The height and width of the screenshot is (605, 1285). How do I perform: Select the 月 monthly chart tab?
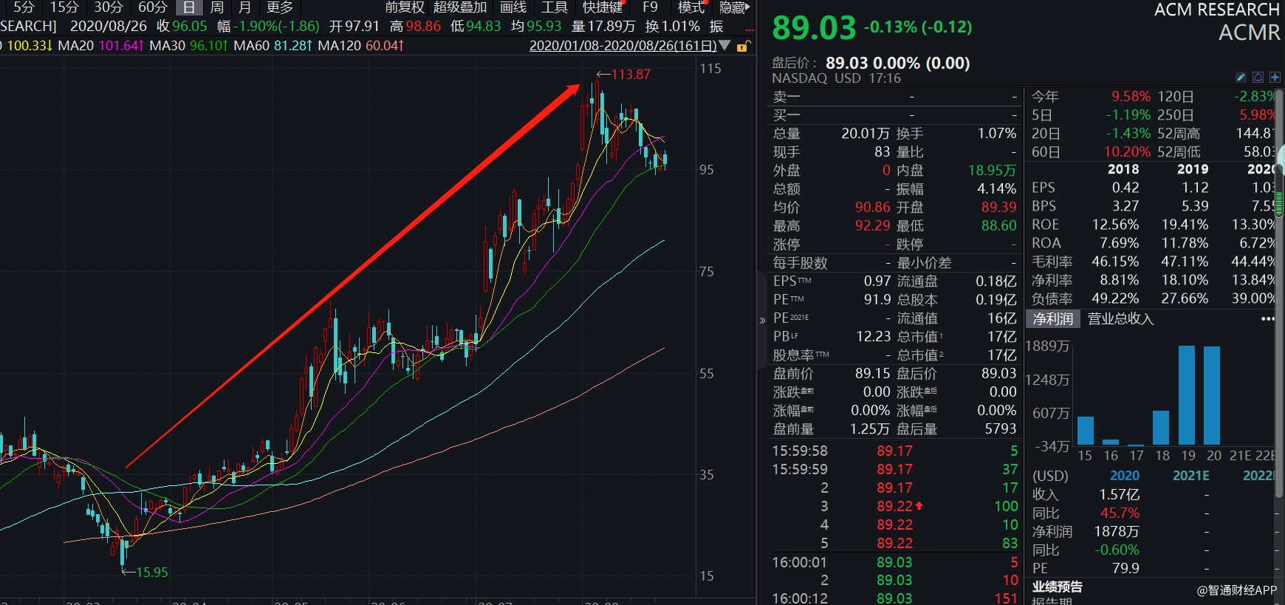click(245, 7)
